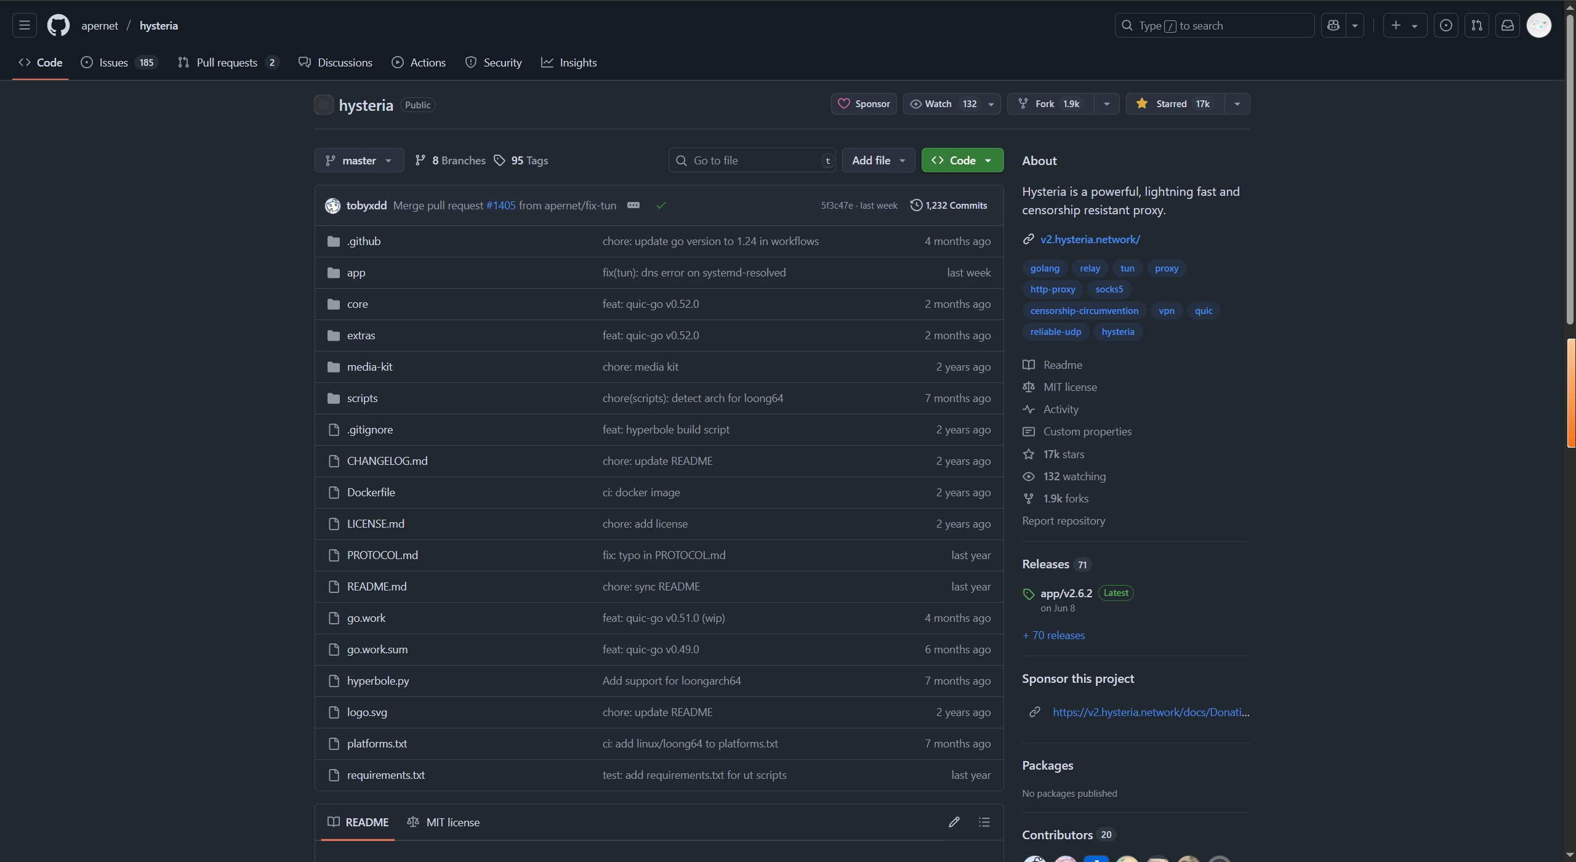Open + 70 releases link
The width and height of the screenshot is (1576, 862).
tap(1053, 635)
